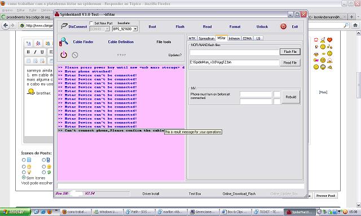Switch to Box & Clips taskbar item
This screenshot has width=361, height=216.
tap(236, 211)
